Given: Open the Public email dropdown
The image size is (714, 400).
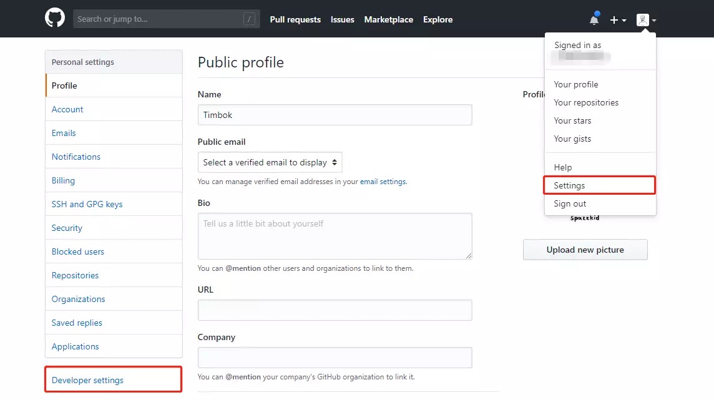Looking at the screenshot, I should 270,162.
